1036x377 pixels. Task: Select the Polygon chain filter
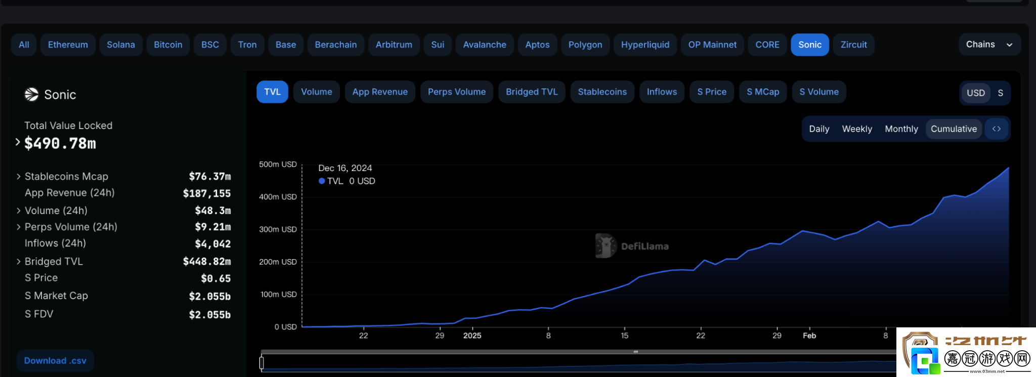585,45
